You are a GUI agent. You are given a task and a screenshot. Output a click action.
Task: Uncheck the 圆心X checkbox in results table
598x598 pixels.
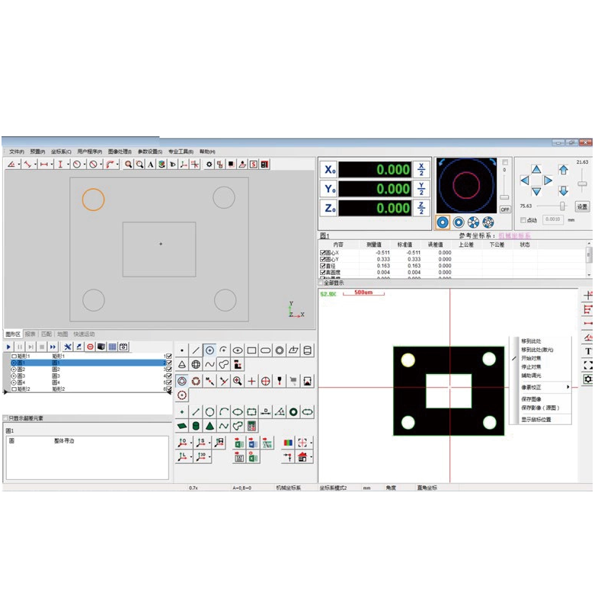coord(323,252)
